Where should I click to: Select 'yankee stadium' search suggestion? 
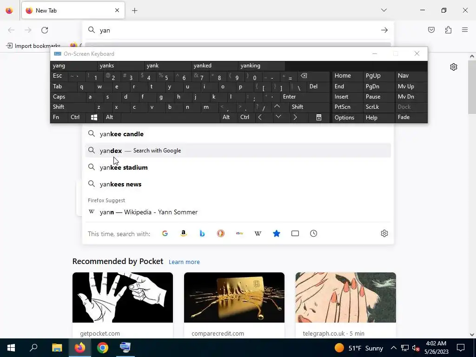238,167
